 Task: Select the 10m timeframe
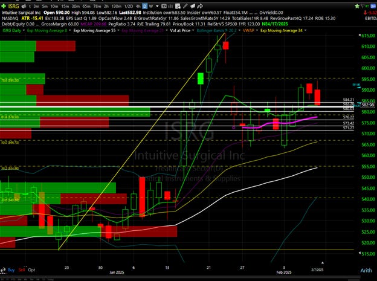point(54,6)
